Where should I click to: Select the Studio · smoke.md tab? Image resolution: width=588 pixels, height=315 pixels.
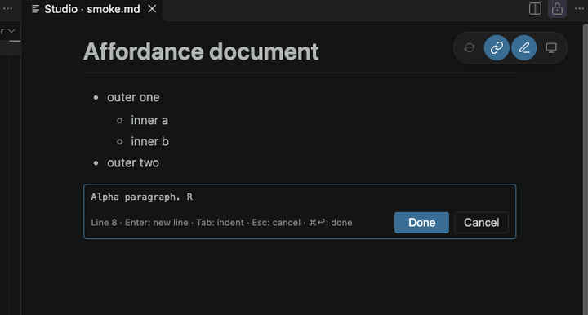pyautogui.click(x=92, y=9)
